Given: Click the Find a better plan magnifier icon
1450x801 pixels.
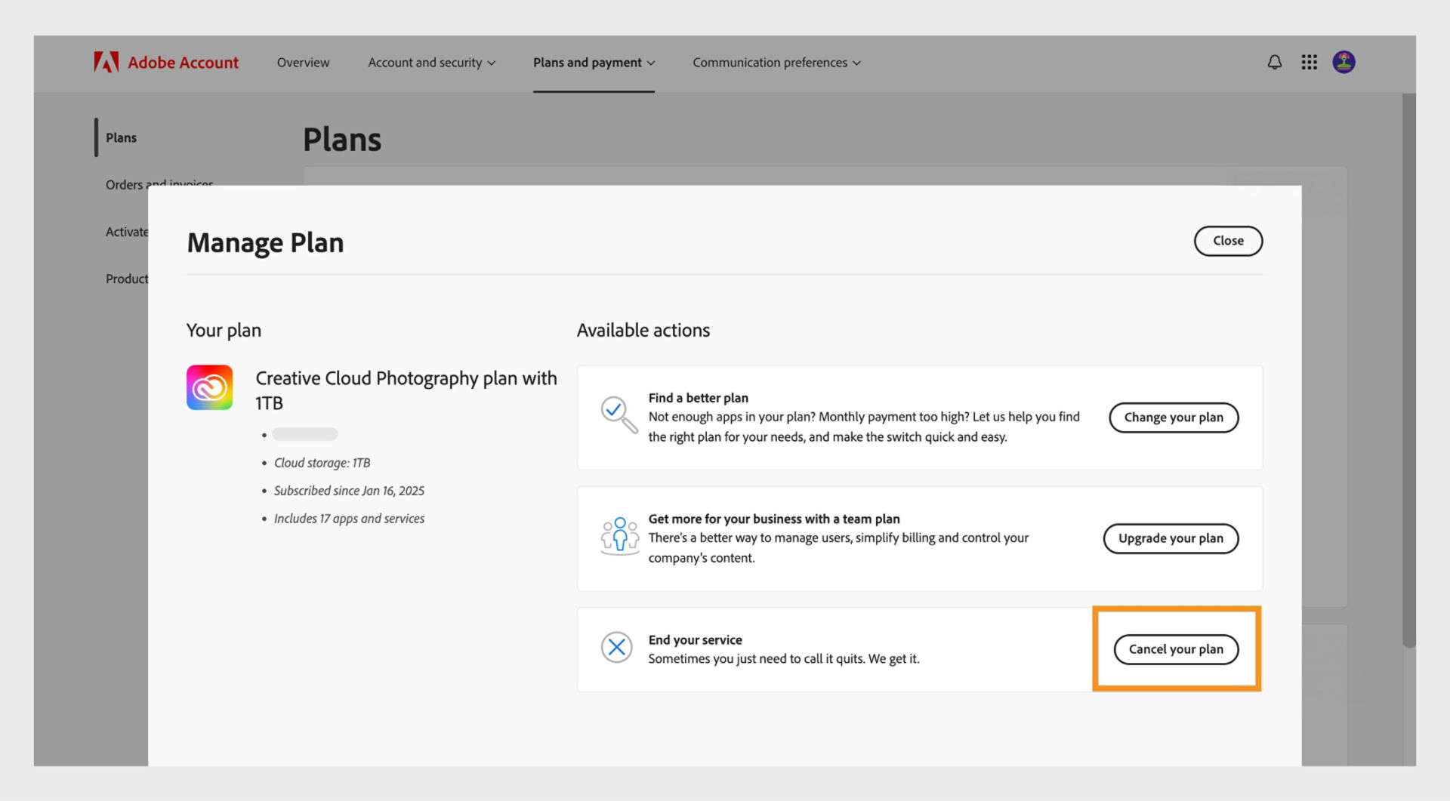Looking at the screenshot, I should coord(618,415).
